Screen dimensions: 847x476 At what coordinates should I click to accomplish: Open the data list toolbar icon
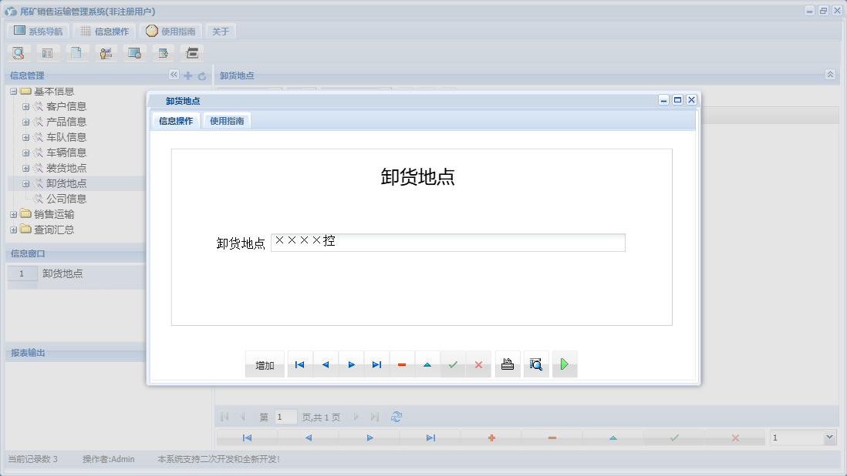coord(46,52)
